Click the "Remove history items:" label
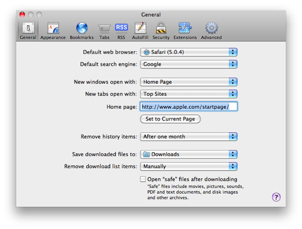Viewport: 302px width, 229px height. [109, 137]
